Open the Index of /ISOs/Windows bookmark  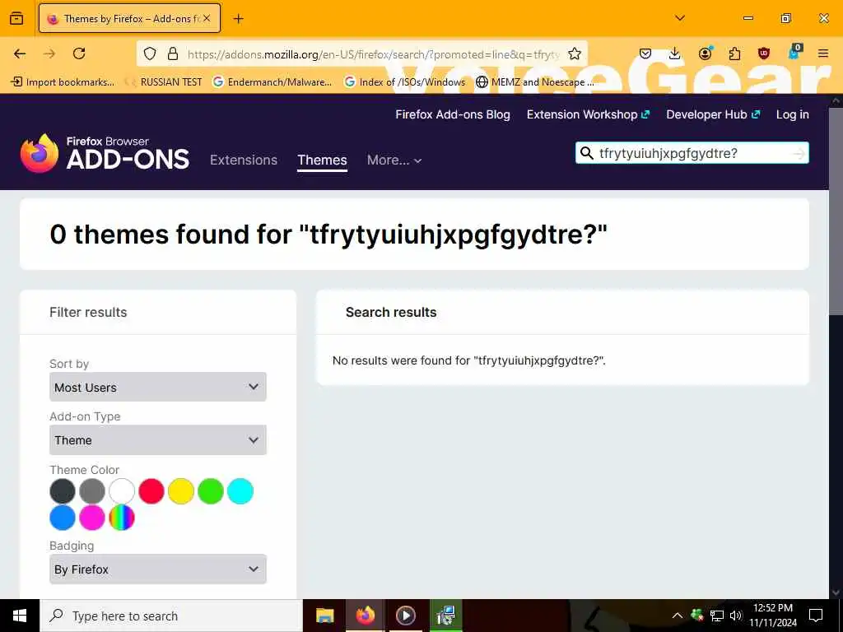[x=405, y=82]
